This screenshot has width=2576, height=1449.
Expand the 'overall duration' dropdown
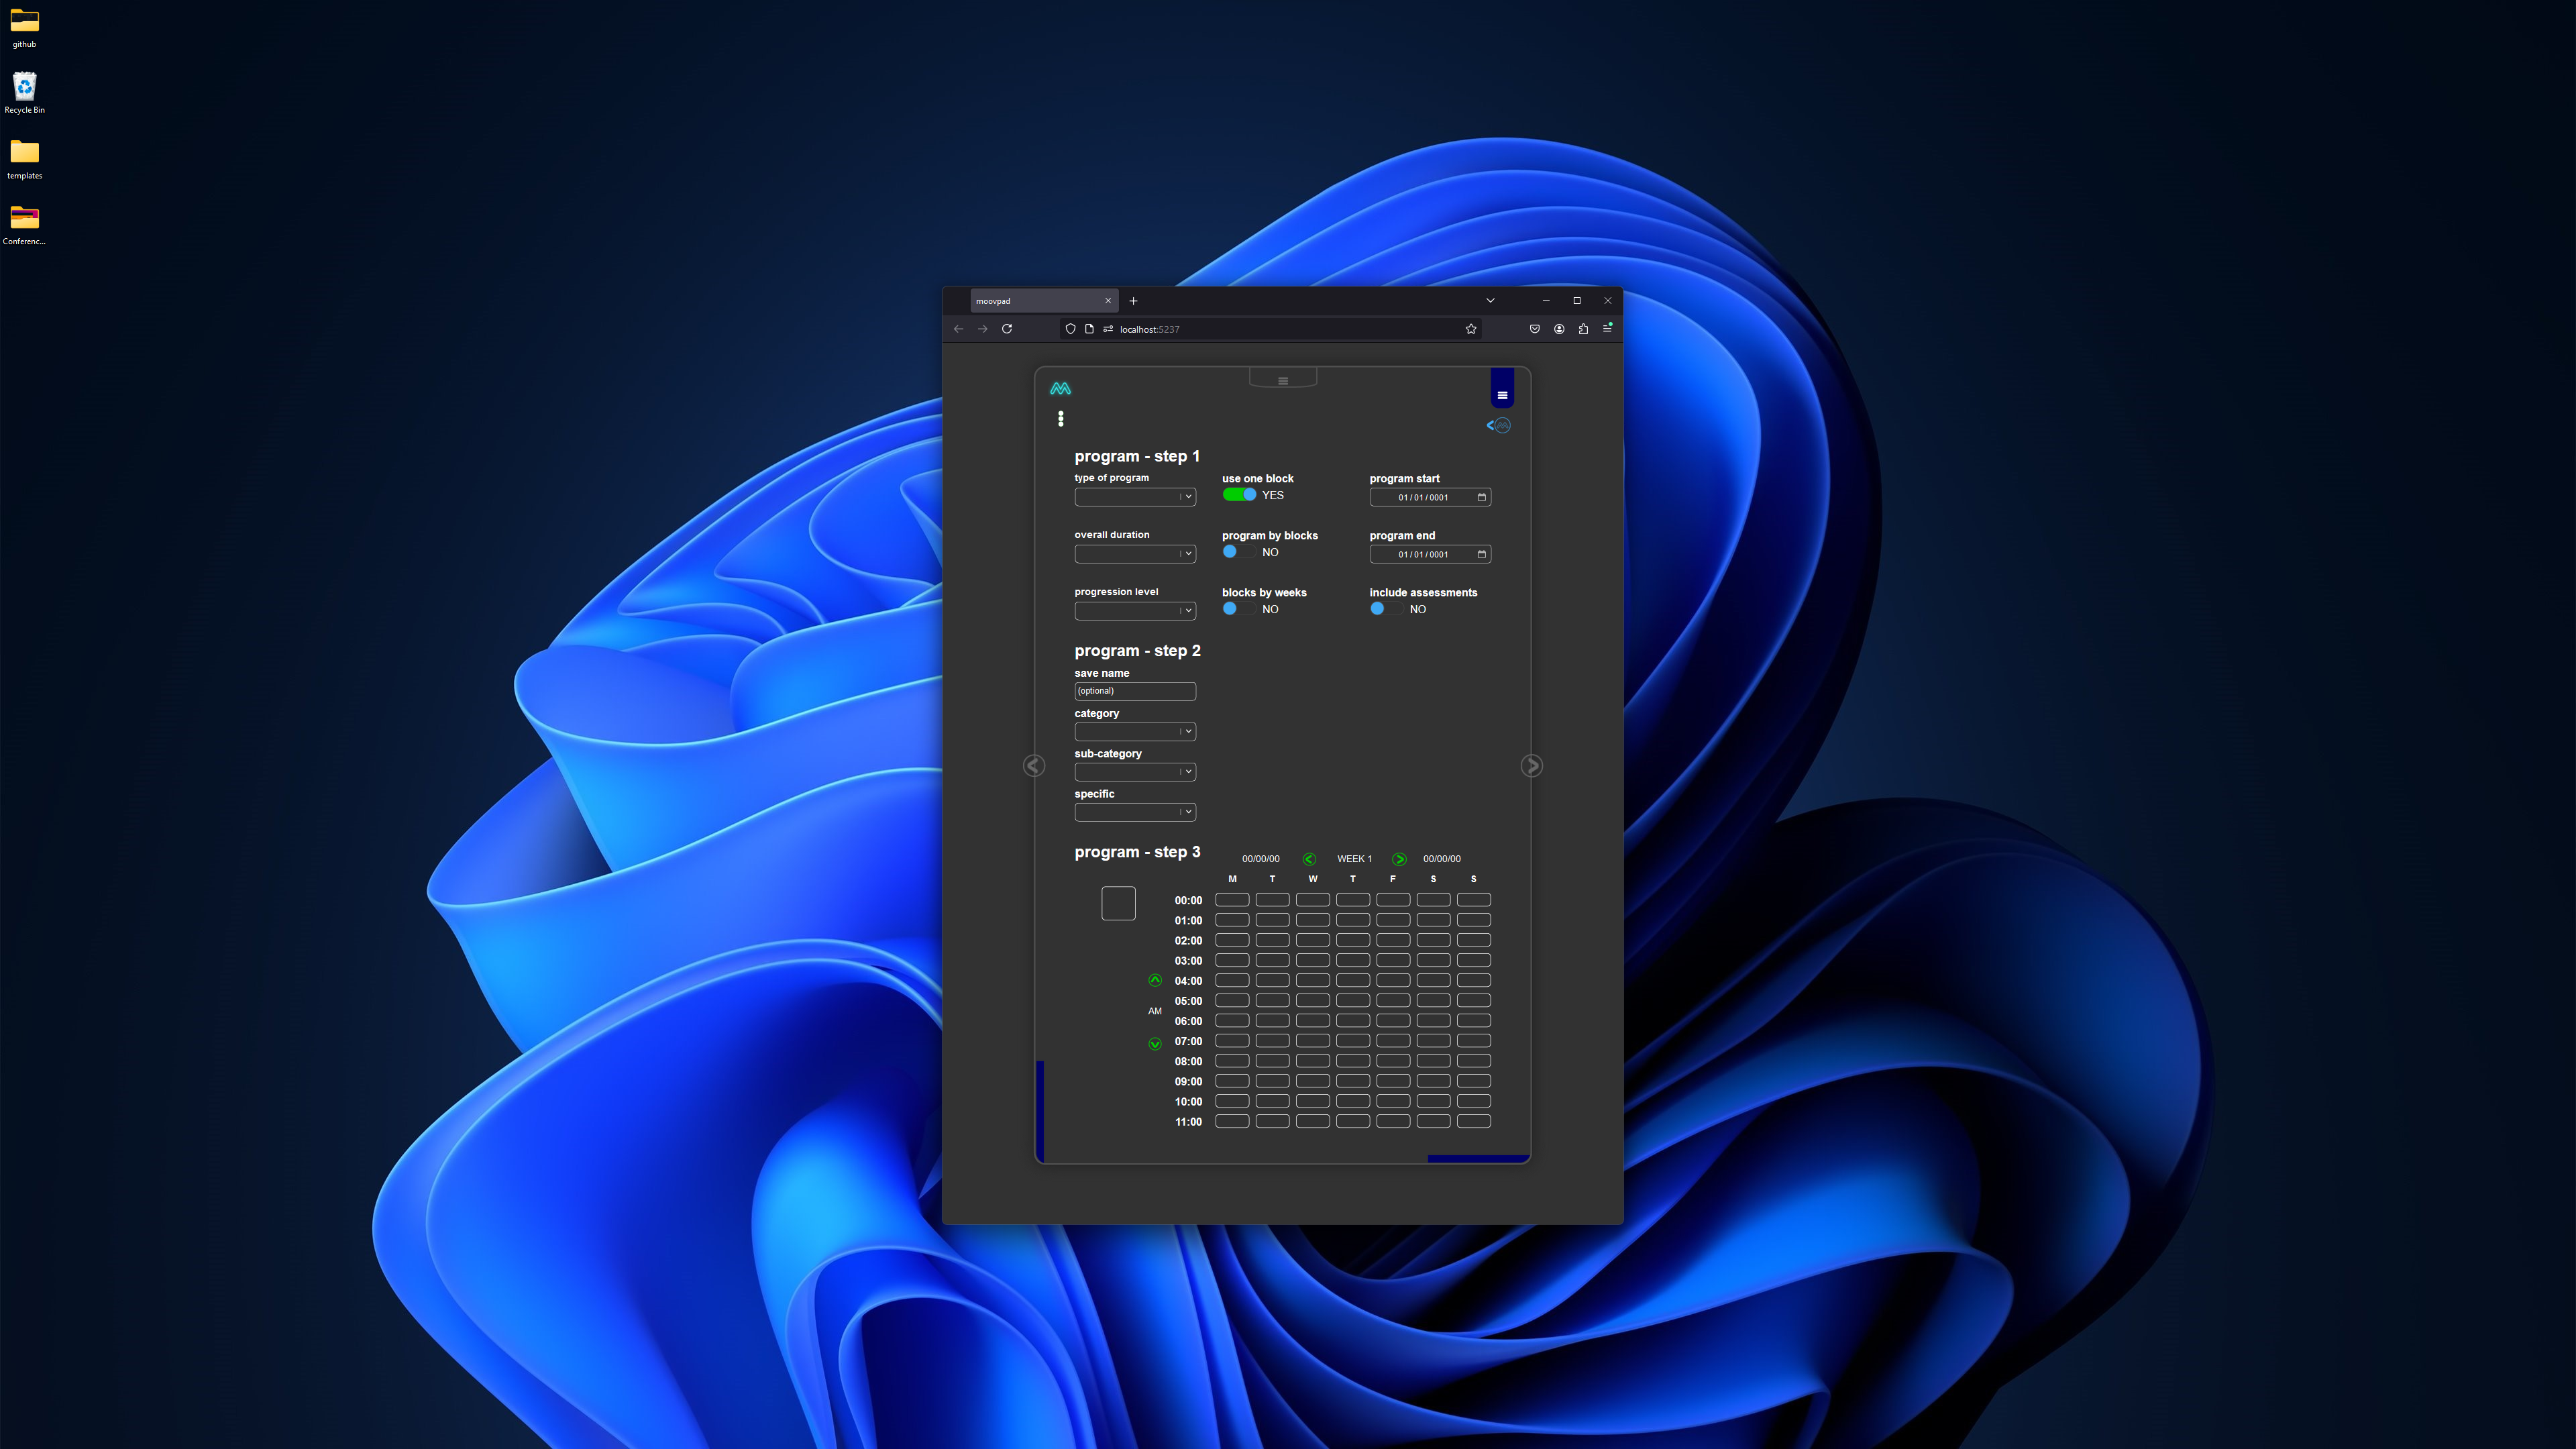click(1134, 553)
